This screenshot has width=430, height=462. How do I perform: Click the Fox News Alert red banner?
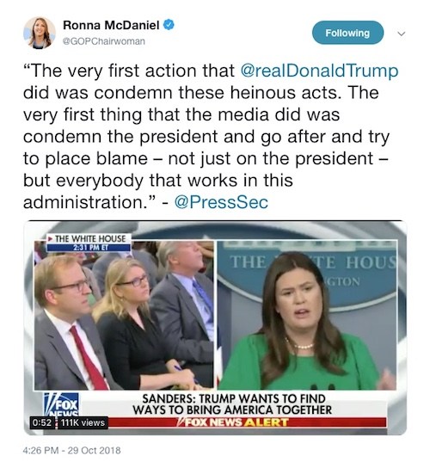(233, 422)
